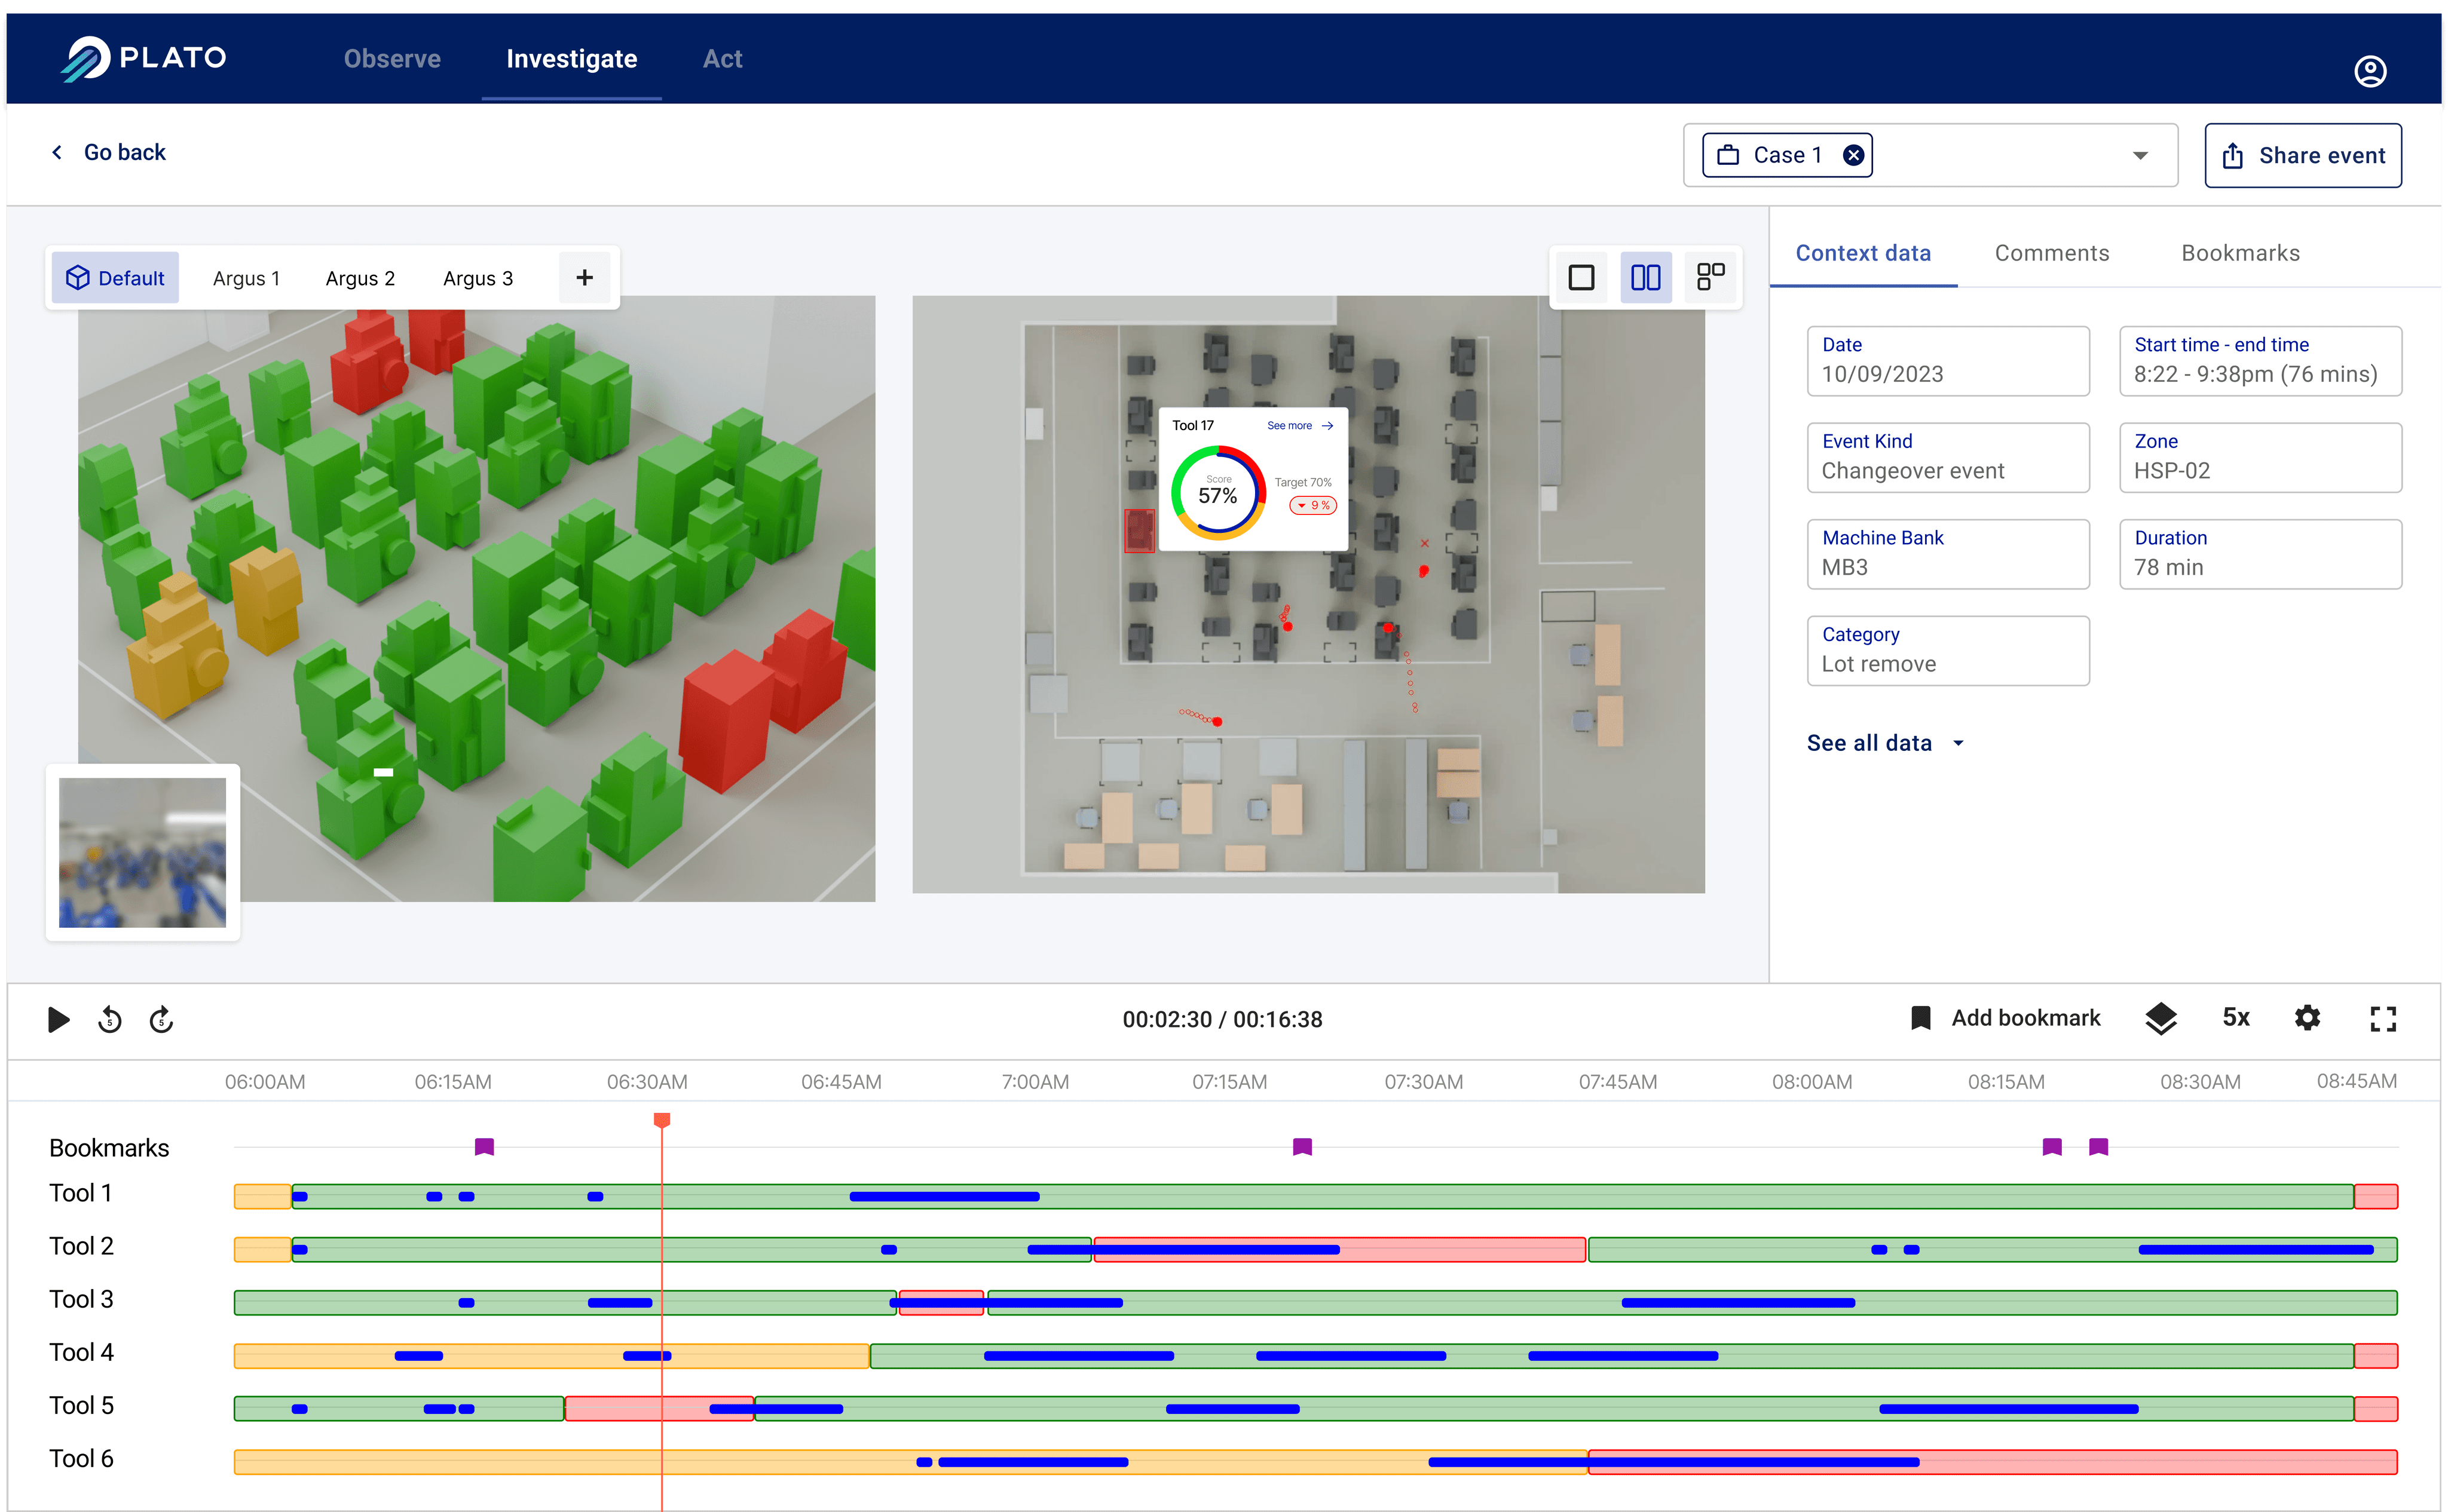Click the layers icon in the playback bar
The image size is (2448, 1512).
coord(2161,1018)
